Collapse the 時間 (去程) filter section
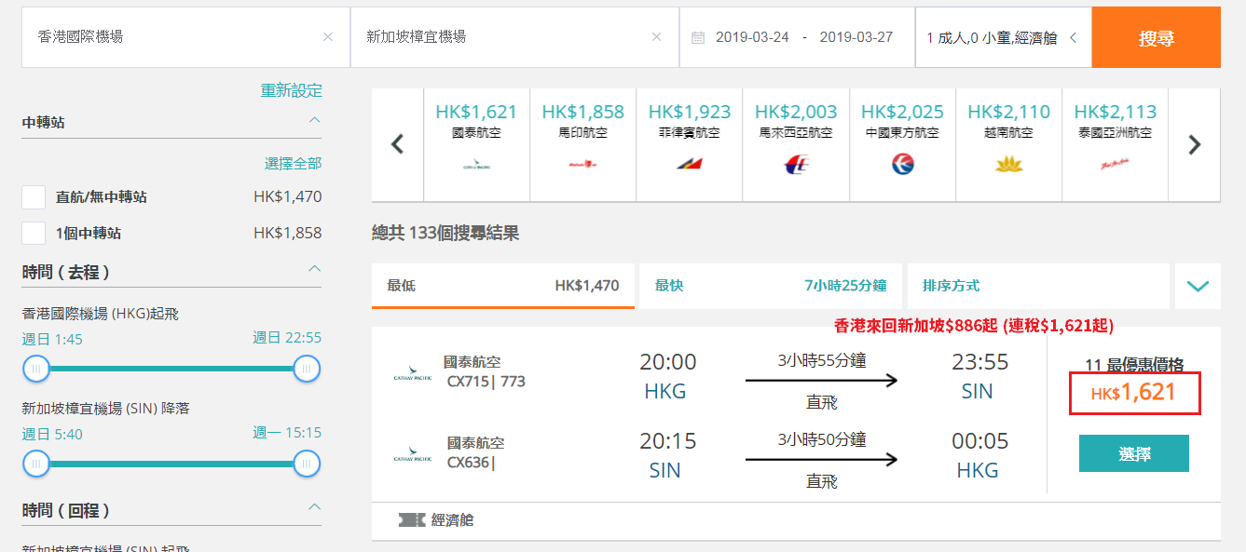Image resolution: width=1246 pixels, height=552 pixels. pyautogui.click(x=314, y=269)
